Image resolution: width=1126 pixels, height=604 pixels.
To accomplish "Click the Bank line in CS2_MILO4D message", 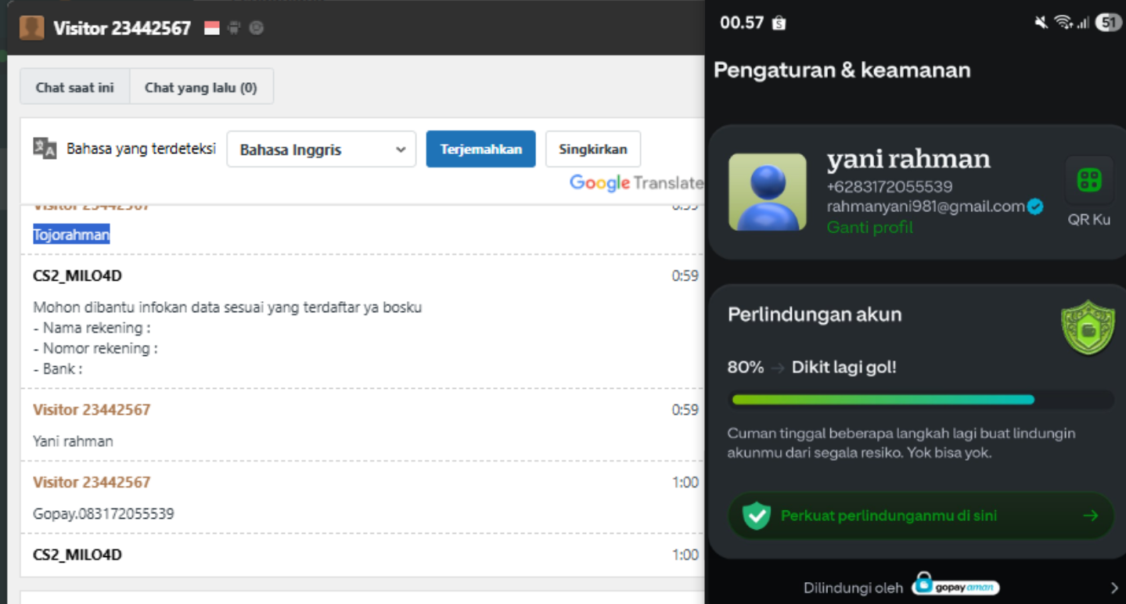I will tap(58, 369).
